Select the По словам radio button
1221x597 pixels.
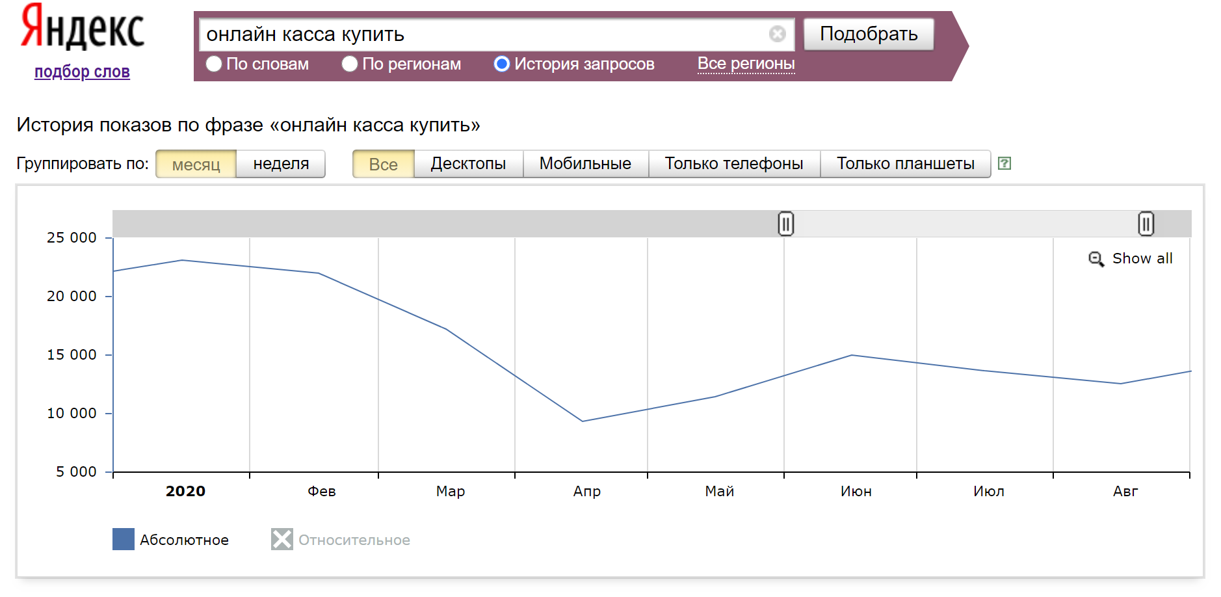[x=214, y=64]
